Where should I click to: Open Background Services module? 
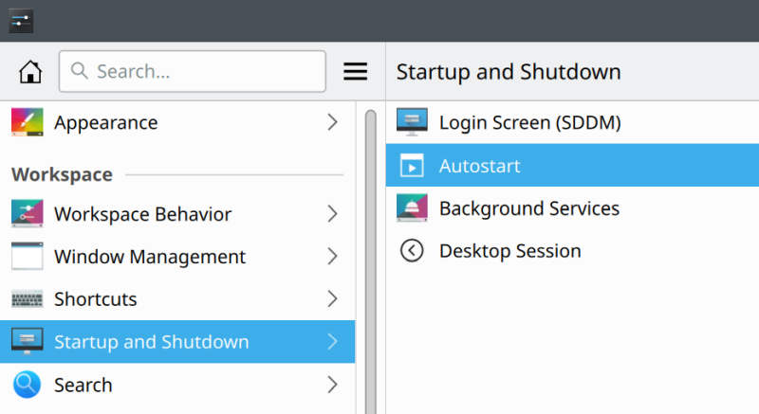[x=572, y=208]
